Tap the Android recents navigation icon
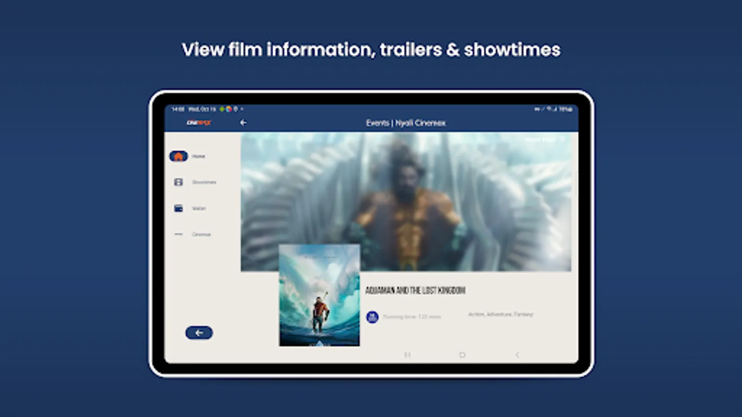The image size is (742, 417). 408,354
